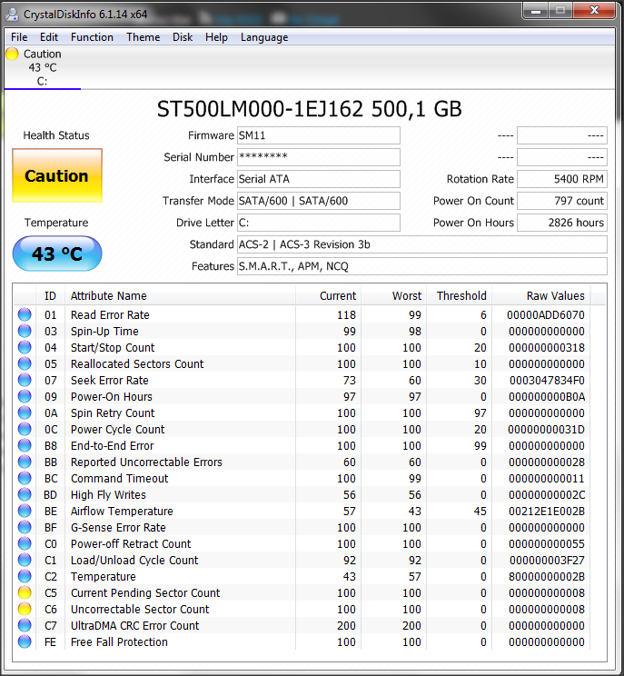624x676 pixels.
Task: Open the Help menu
Action: [216, 37]
